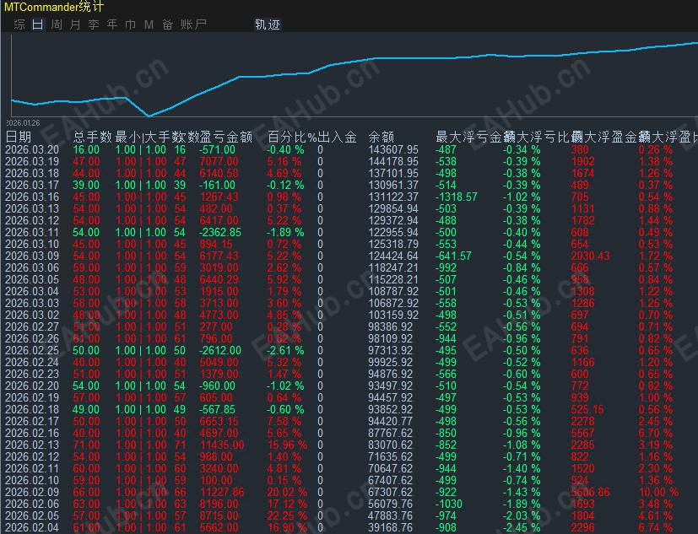Click the 出入金 column header
Viewport: 698px width, 534px height.
[338, 137]
